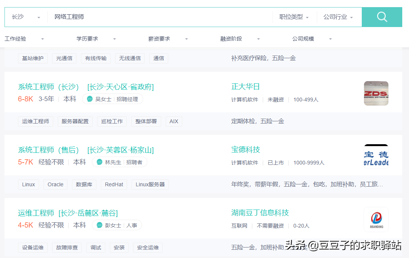Click chat icon next to 吴女士
Viewport: 409px width, 258px height.
tap(90, 99)
